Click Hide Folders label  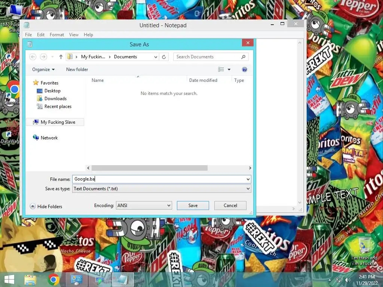pos(50,206)
